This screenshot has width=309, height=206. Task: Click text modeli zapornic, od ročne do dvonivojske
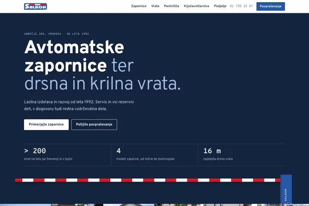(145, 159)
